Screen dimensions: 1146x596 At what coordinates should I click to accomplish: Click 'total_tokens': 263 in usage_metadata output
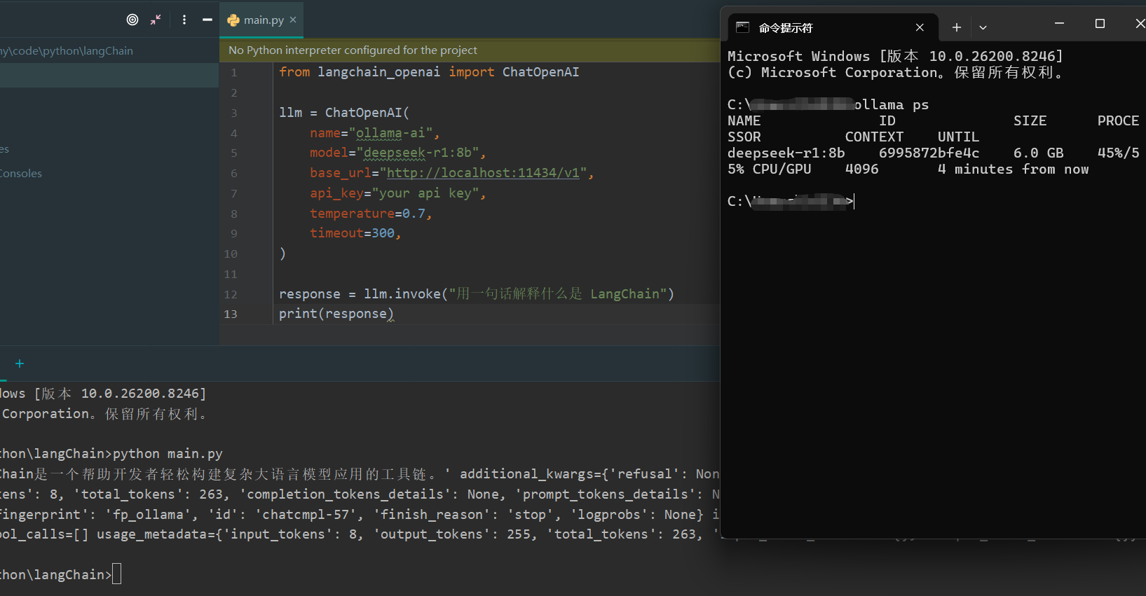click(620, 534)
